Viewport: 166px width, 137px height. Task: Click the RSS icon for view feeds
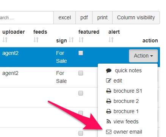[x=109, y=121]
